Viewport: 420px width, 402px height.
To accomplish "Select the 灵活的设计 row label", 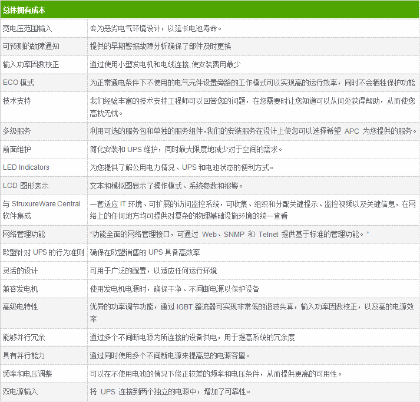I will coord(20,271).
